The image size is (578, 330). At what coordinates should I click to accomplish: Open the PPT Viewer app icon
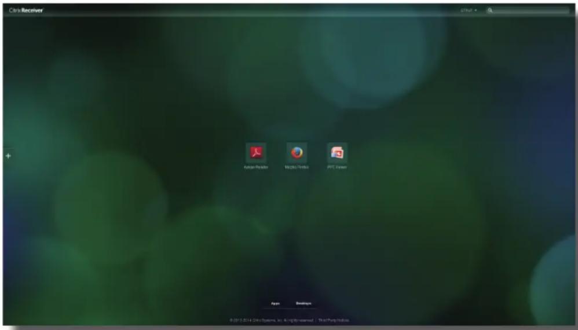pos(337,152)
